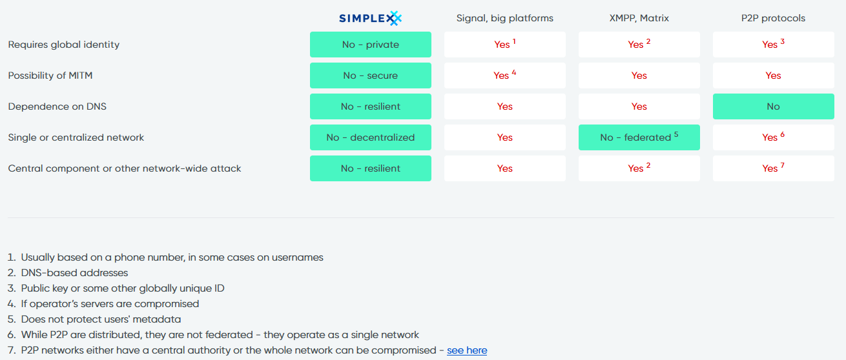Select the 'P2P protocols' column header

coord(773,18)
